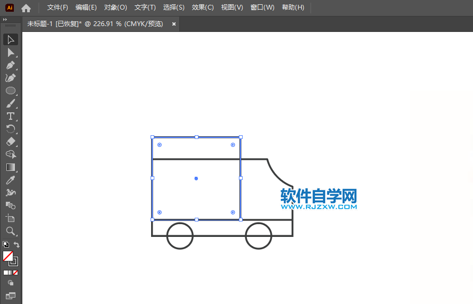This screenshot has height=304, width=473.
Task: Open the 帮助(H) menu
Action: click(293, 7)
